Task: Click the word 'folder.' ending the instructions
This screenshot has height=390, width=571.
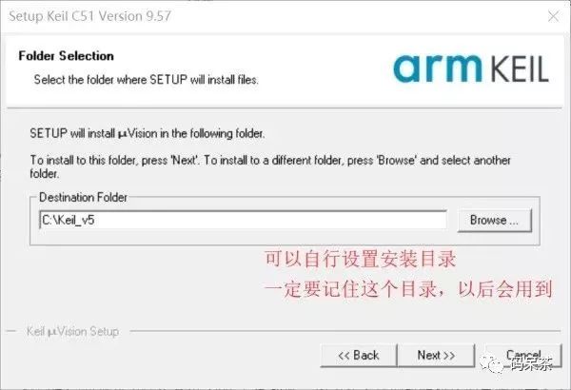Action: [x=45, y=174]
